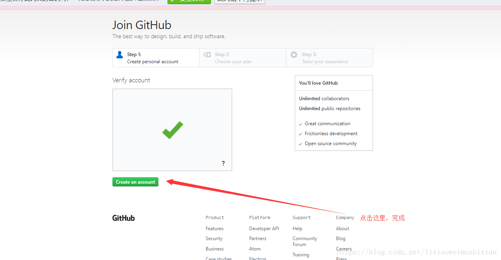Open the Business footer link
The height and width of the screenshot is (260, 501).
215,249
